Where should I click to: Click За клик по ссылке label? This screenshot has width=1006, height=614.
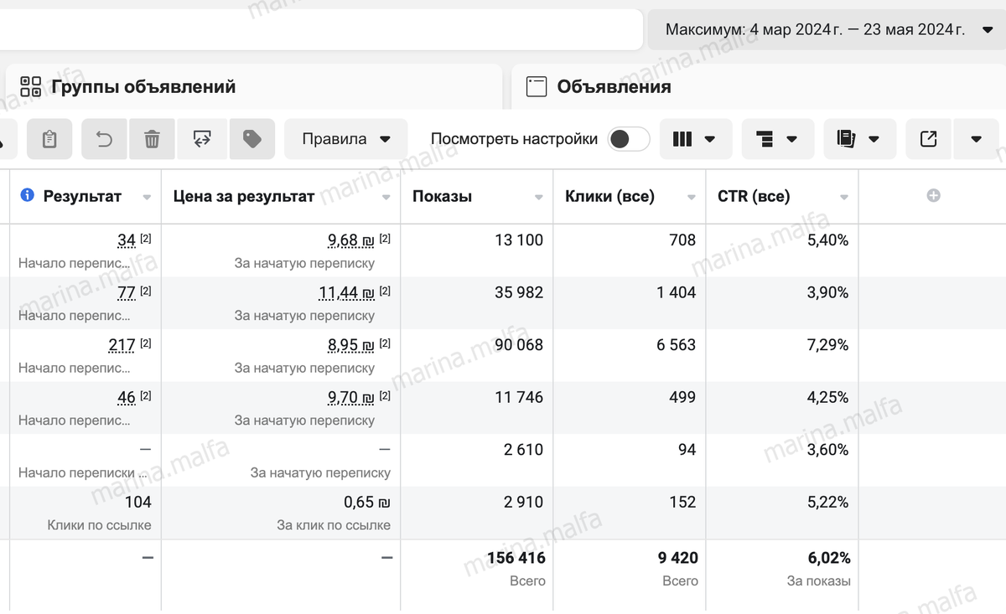334,525
